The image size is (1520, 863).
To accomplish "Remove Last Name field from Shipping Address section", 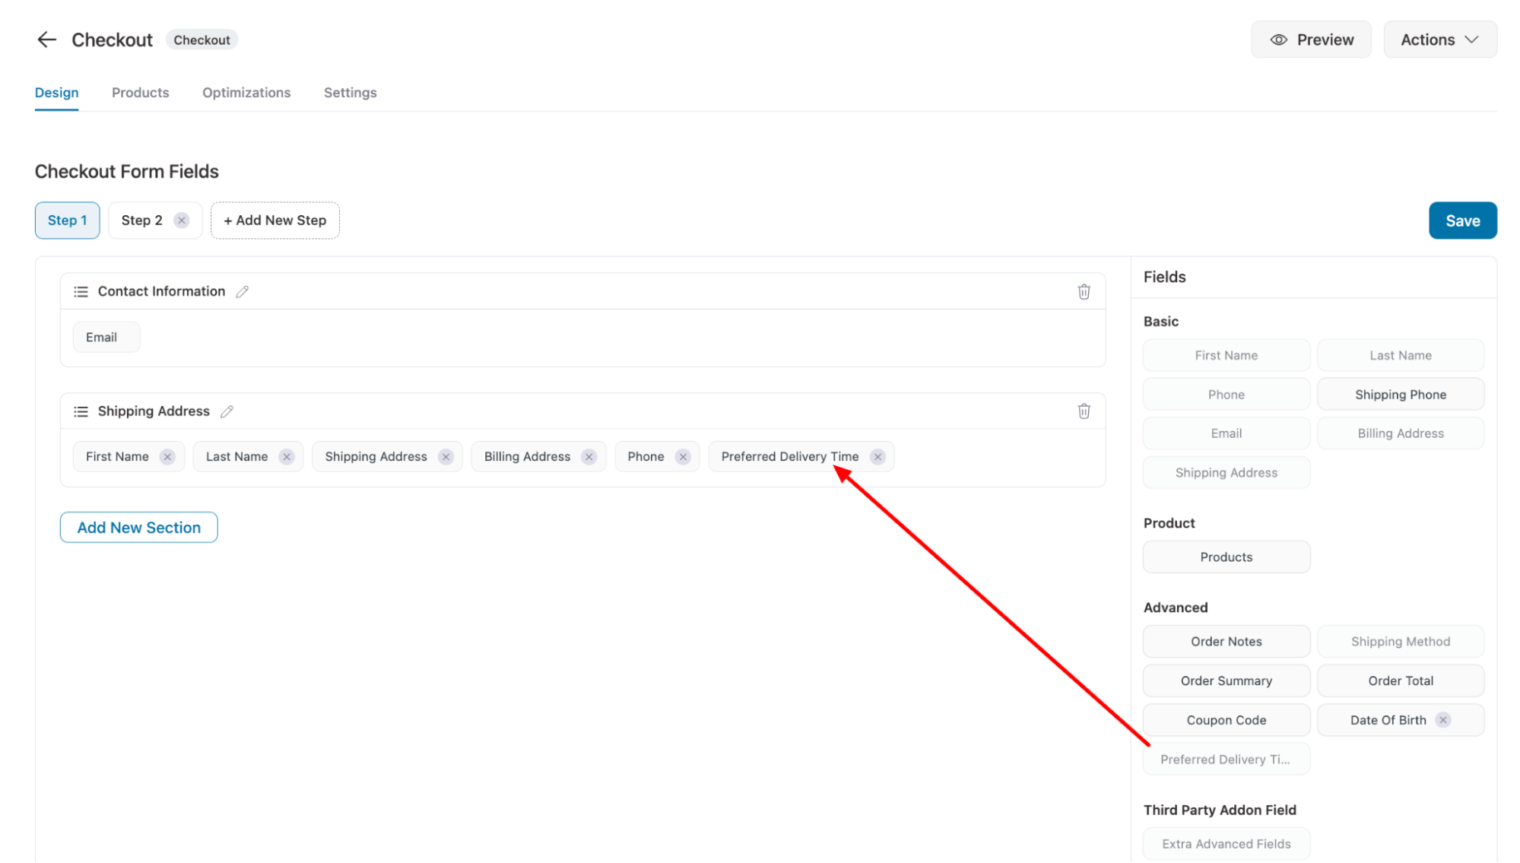I will pos(287,457).
